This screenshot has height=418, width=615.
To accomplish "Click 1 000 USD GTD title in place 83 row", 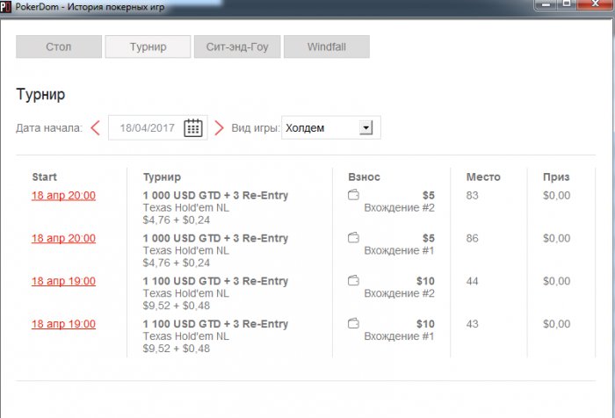I will (x=215, y=195).
